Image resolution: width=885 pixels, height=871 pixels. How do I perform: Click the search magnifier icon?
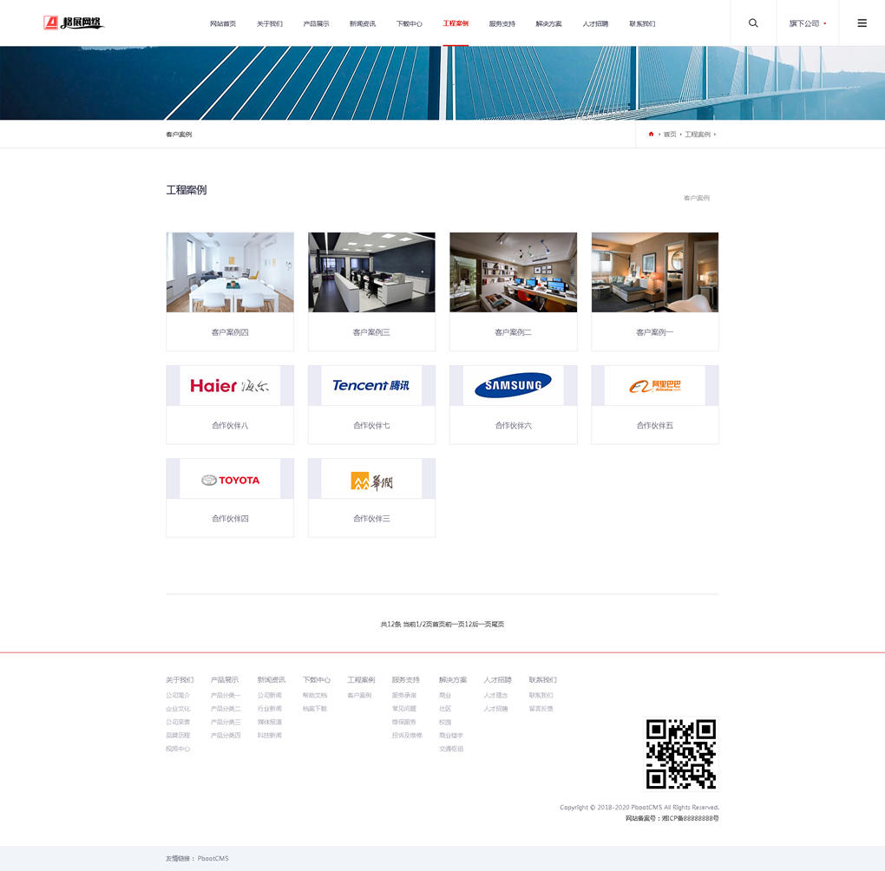point(753,23)
